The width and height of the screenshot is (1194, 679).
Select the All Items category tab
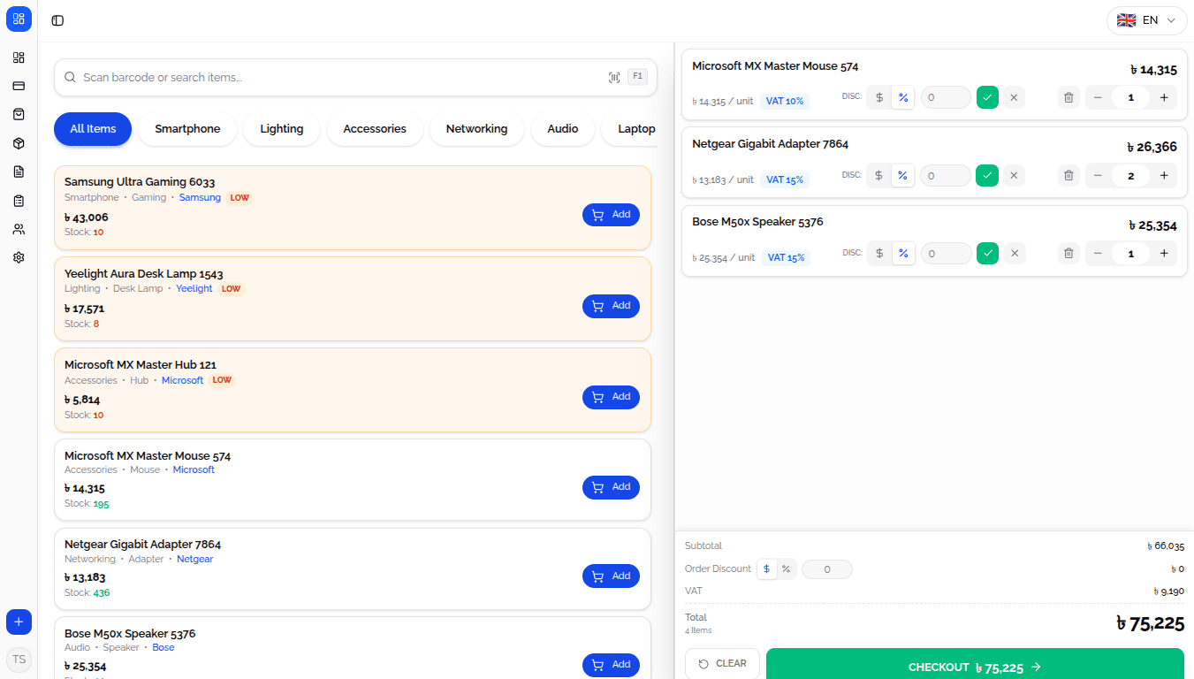coord(93,129)
